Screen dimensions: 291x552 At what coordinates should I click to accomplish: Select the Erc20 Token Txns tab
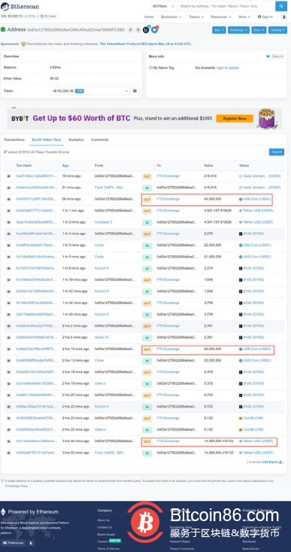point(47,140)
